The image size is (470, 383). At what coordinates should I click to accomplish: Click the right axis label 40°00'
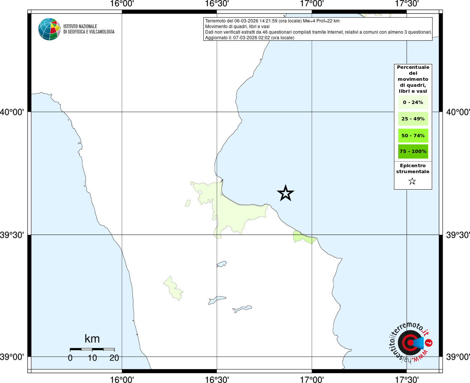tap(458, 112)
